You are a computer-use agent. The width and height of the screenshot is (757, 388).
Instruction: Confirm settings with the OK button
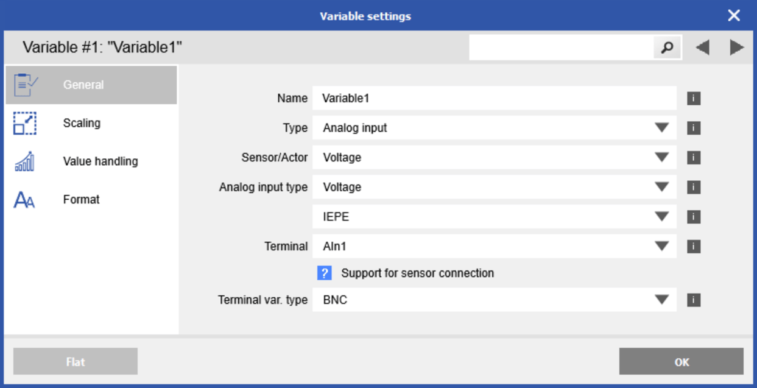coord(681,361)
